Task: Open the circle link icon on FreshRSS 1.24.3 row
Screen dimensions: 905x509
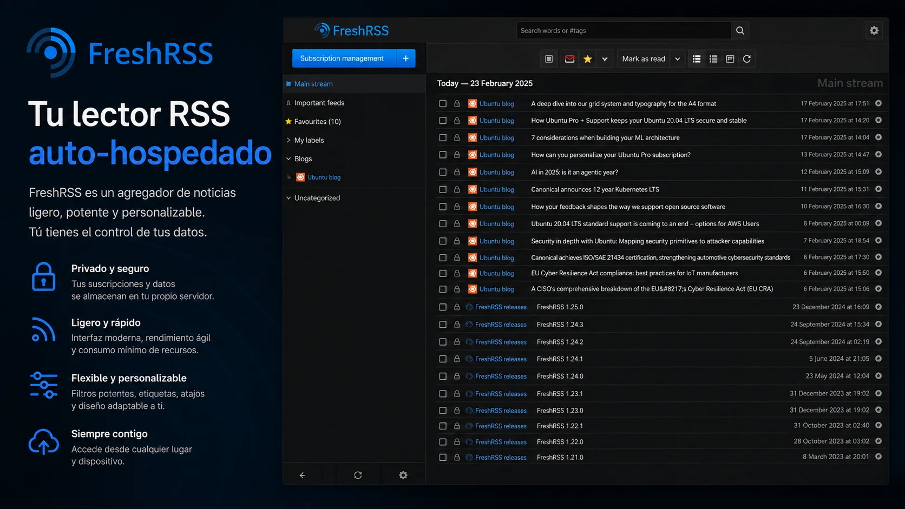Action: coord(878,324)
